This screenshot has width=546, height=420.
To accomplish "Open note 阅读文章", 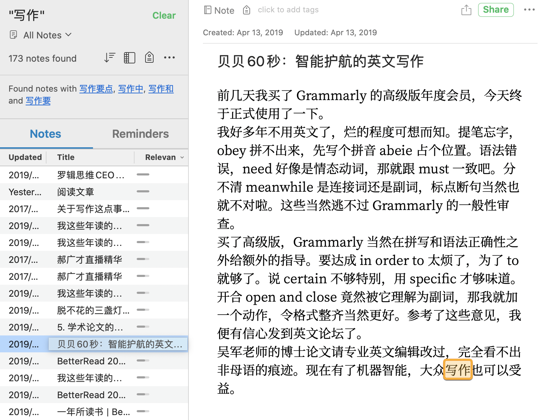I will [94, 192].
